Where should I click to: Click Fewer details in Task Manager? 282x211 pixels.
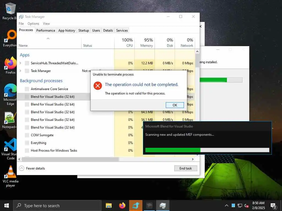(x=36, y=168)
